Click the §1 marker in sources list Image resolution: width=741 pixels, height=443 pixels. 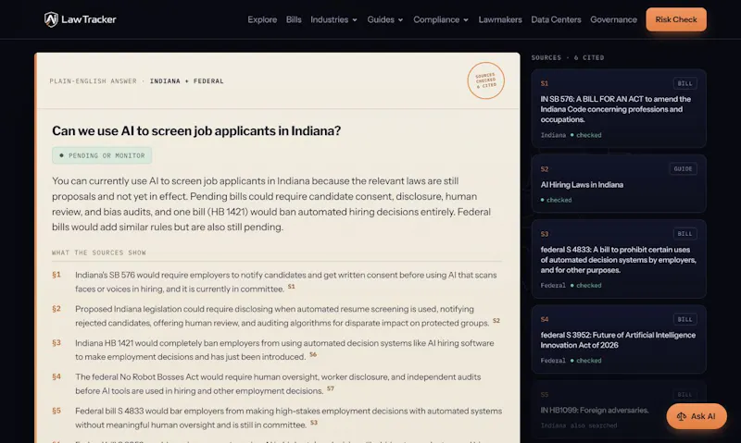(x=57, y=275)
